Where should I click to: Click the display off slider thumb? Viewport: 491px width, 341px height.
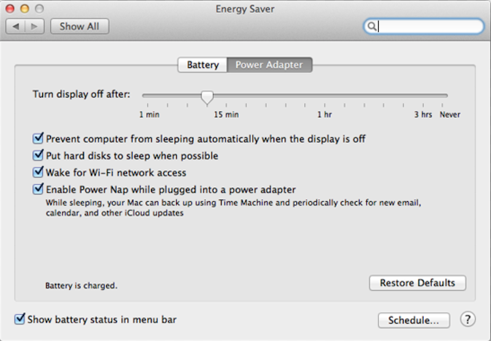click(207, 96)
